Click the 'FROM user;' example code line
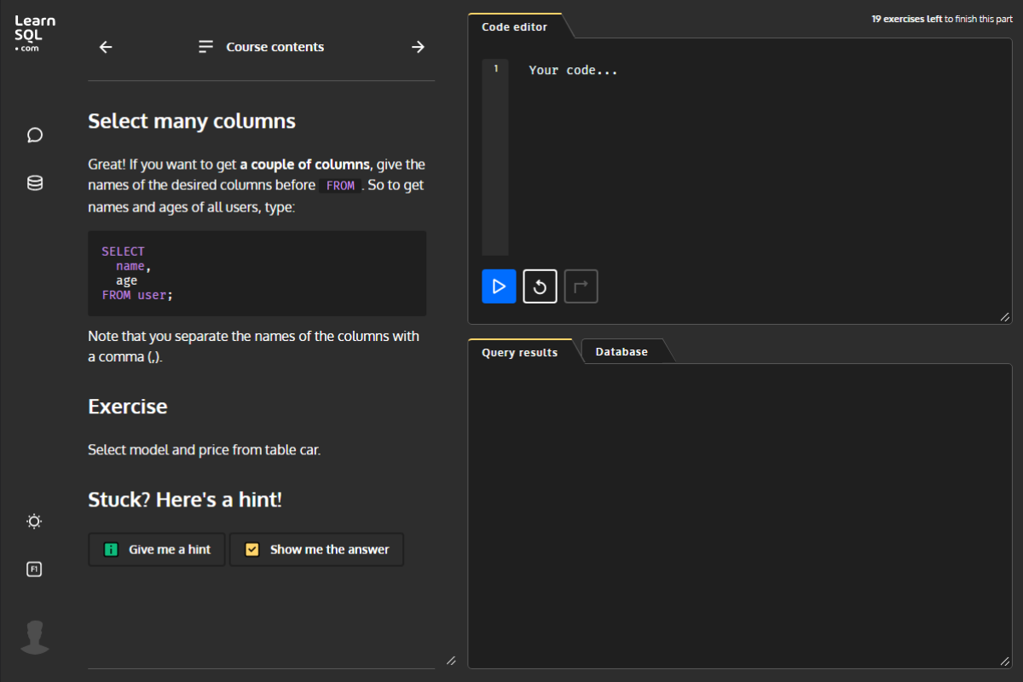1023x682 pixels. tap(137, 295)
